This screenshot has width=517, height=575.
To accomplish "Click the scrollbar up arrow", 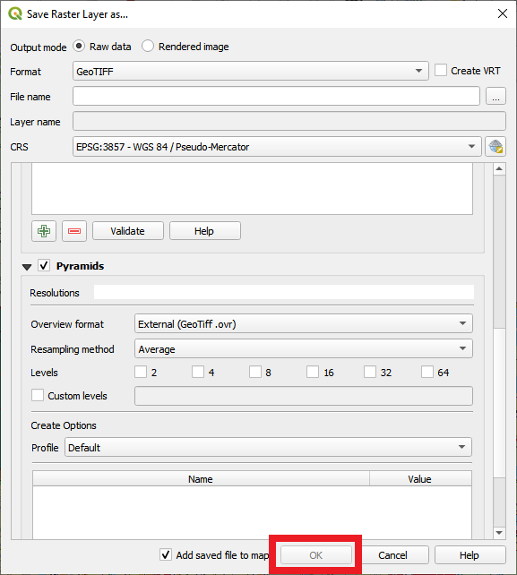I will (499, 168).
